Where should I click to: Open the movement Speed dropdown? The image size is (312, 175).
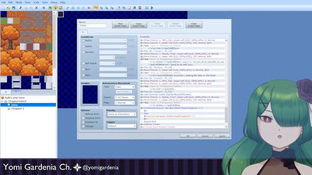point(125,97)
